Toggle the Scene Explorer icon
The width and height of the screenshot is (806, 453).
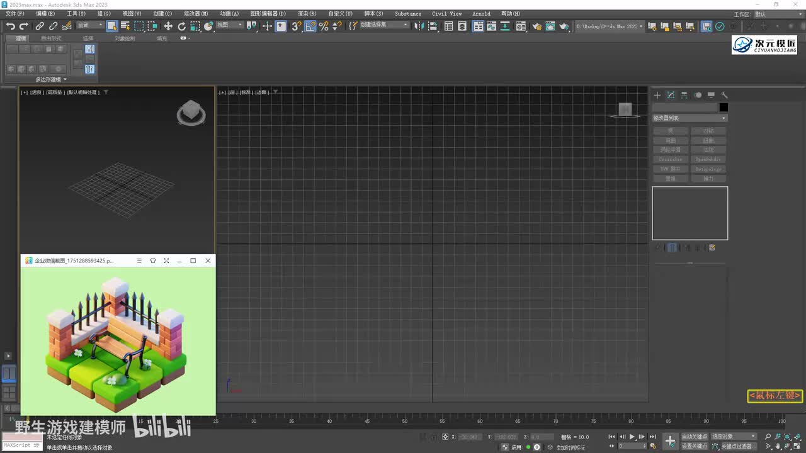[x=449, y=26]
